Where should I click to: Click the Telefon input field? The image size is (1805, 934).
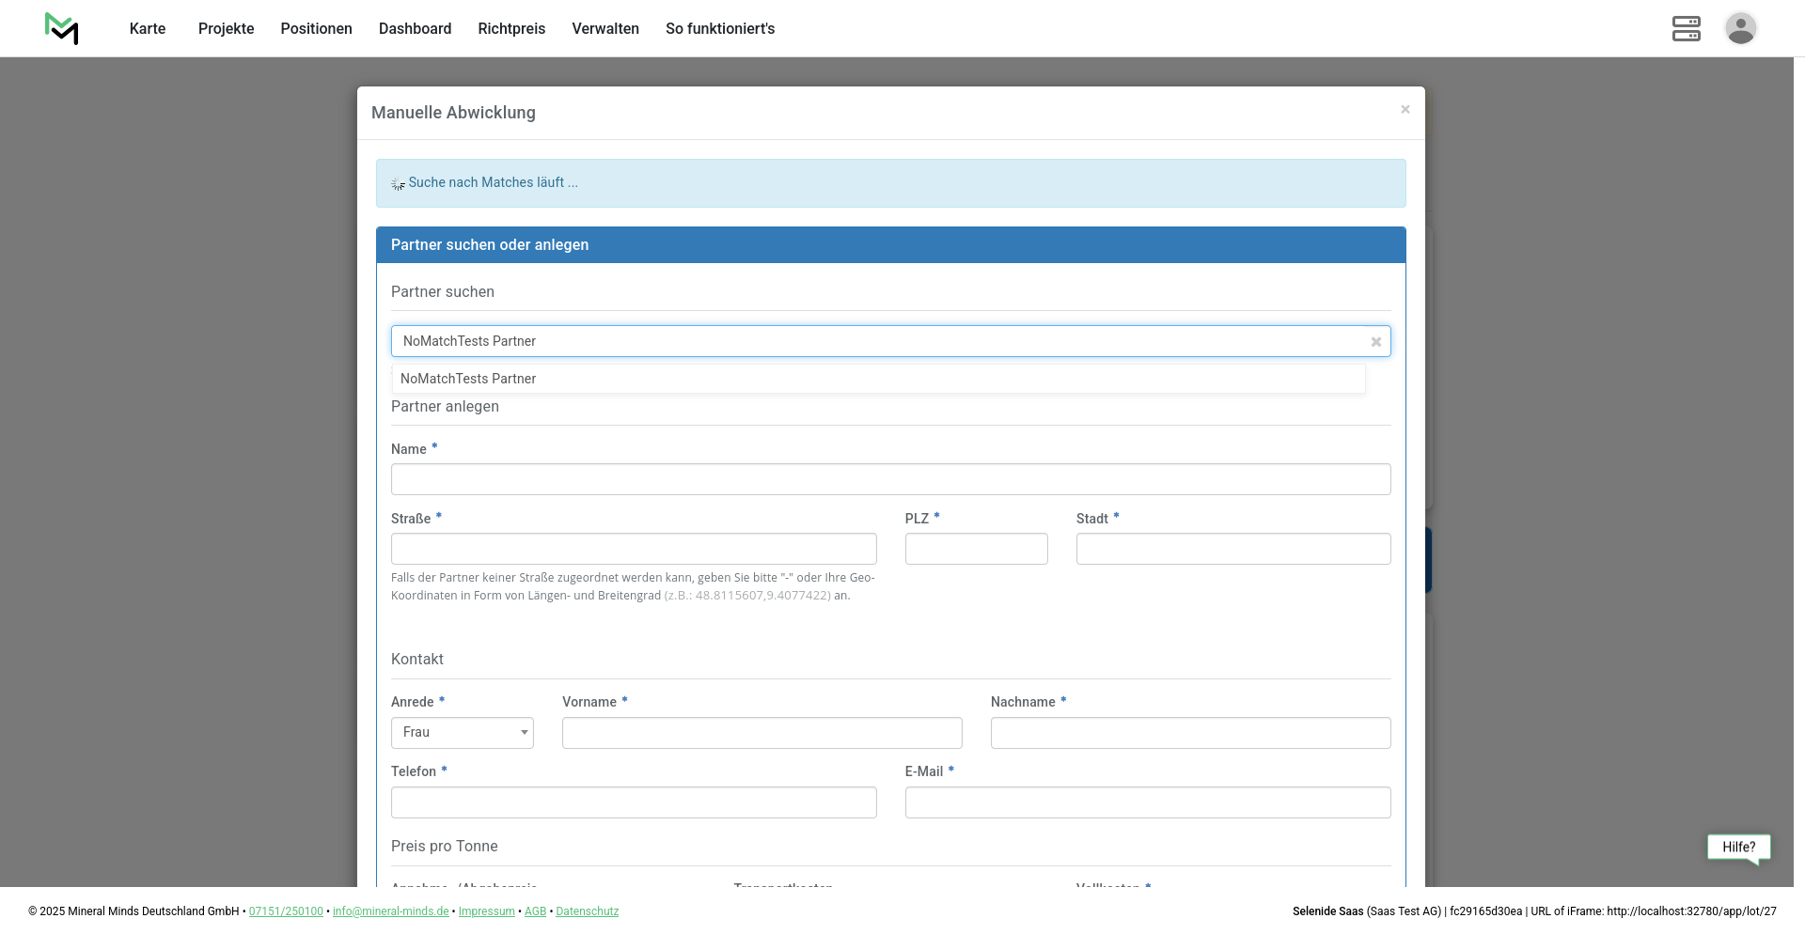[x=634, y=802]
